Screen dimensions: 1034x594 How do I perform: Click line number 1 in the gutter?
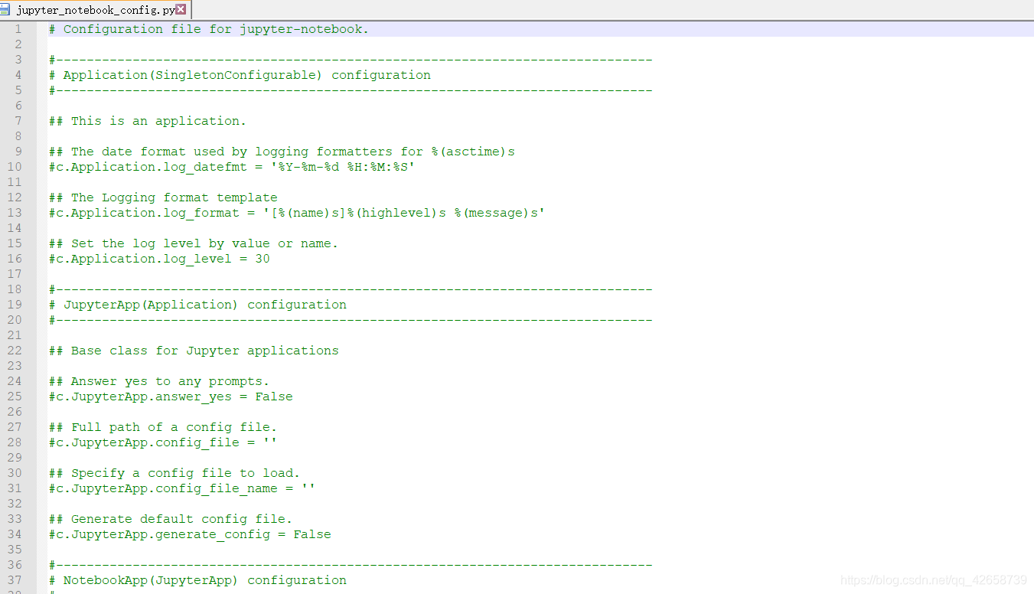tap(18, 29)
